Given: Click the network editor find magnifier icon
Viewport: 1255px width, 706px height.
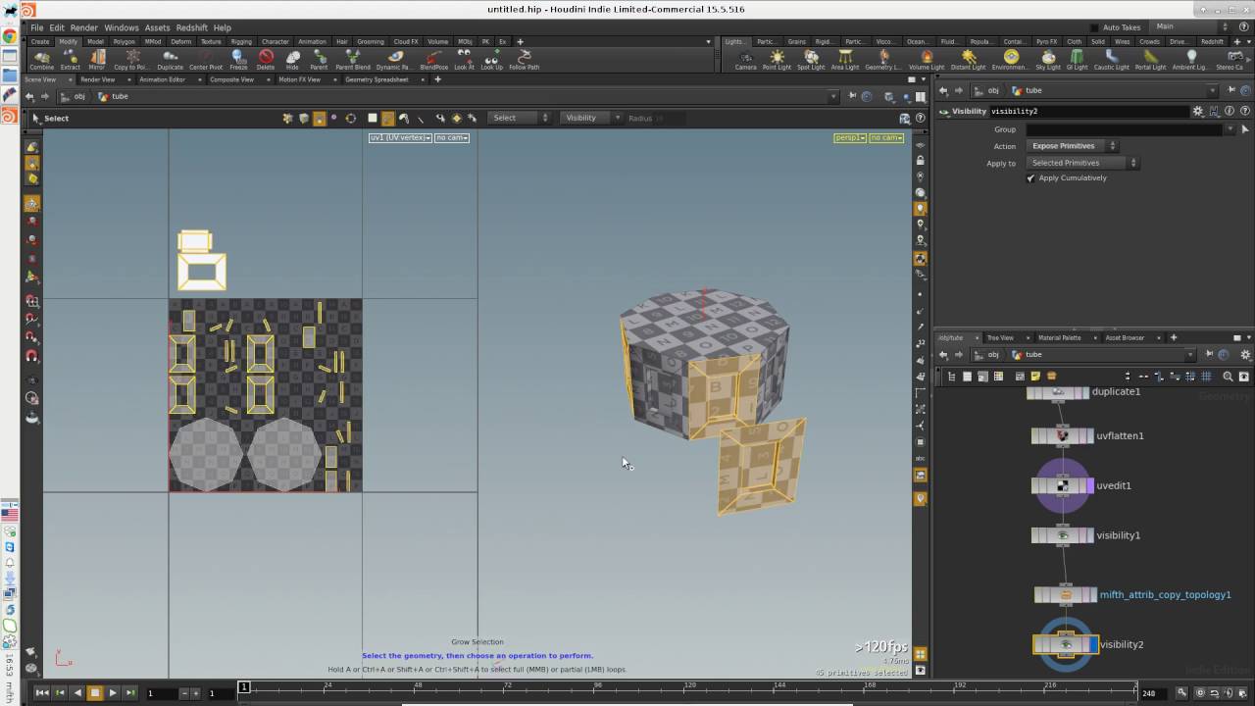Looking at the screenshot, I should (x=1228, y=377).
